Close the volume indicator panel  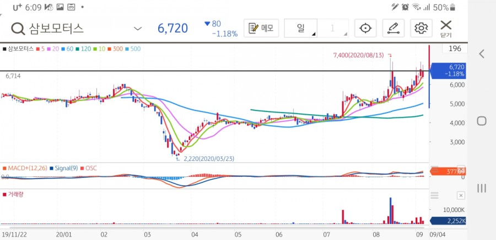click(461, 196)
